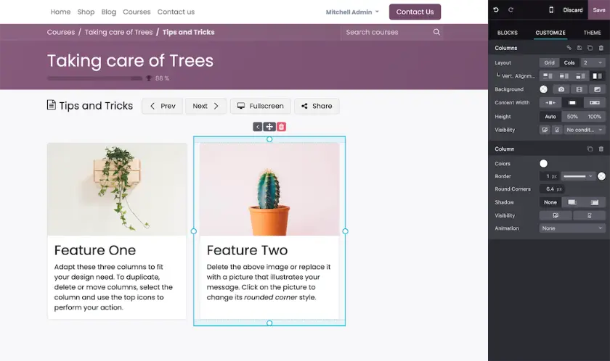Click the Fullscreen button
The image size is (610, 361).
(260, 106)
